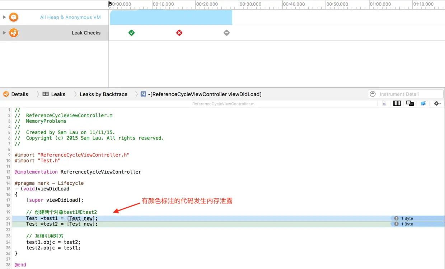Image resolution: width=445 pixels, height=269 pixels.
Task: Click the warning icon on line 21
Action: pos(396,224)
